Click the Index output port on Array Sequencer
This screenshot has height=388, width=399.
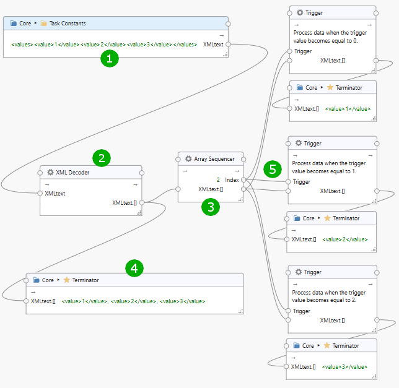(243, 179)
